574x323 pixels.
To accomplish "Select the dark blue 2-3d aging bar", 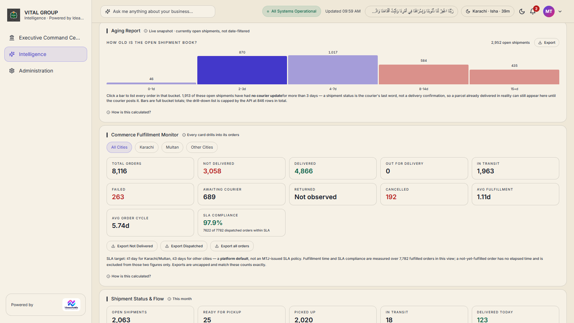I will 242,70.
